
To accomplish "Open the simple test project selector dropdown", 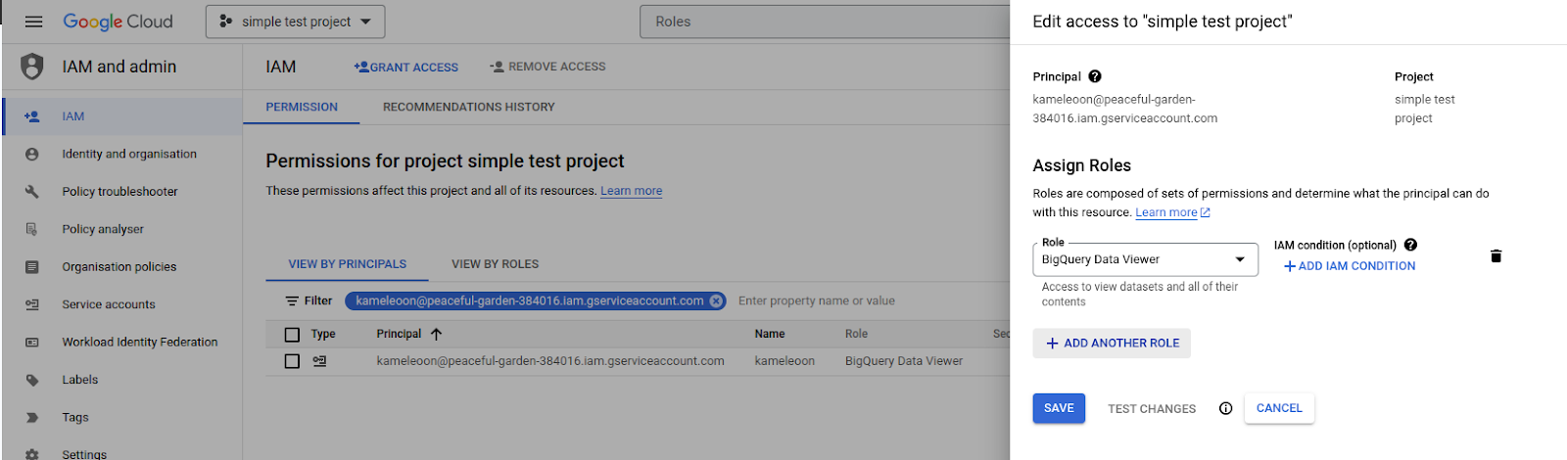I will [x=295, y=22].
